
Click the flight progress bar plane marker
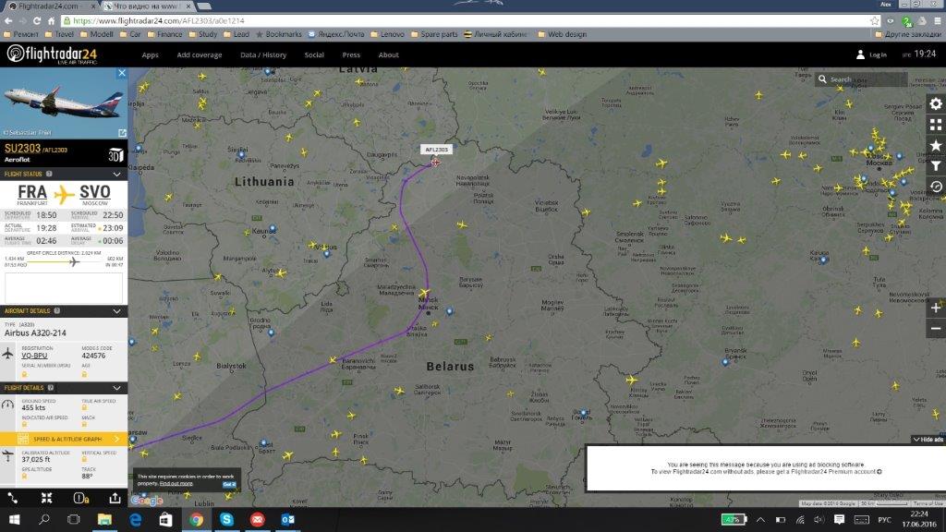(x=74, y=261)
